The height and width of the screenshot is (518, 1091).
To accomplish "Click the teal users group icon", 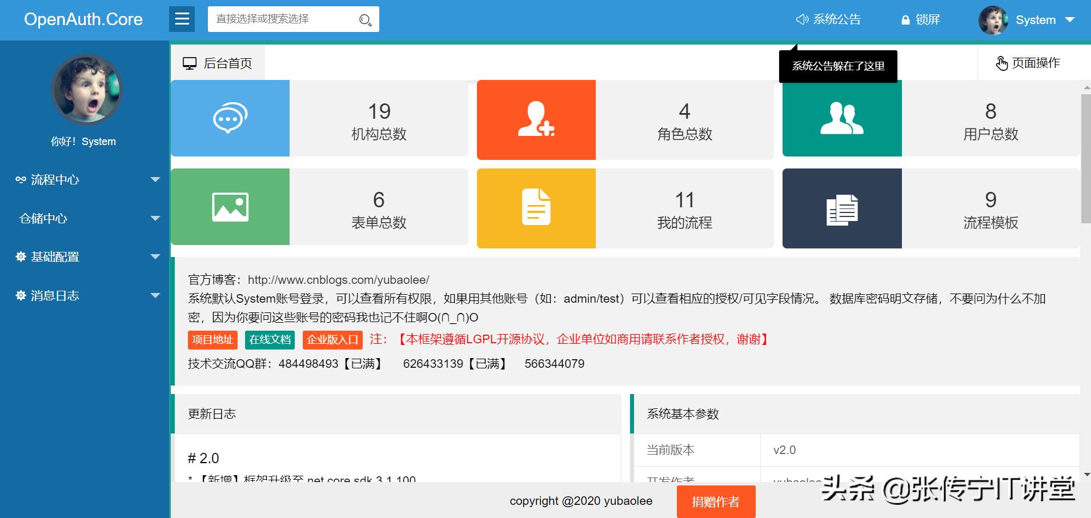I will point(841,118).
